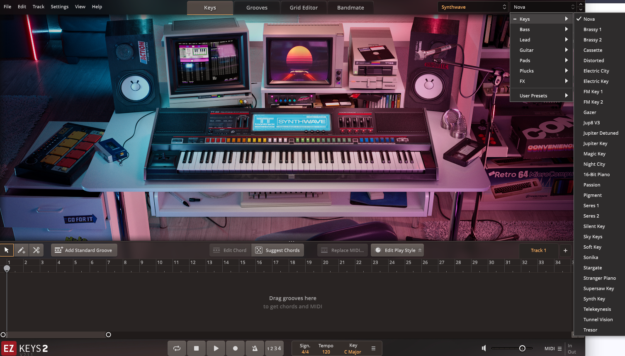Select the scissors cut tool
Viewport: 625px width, 356px height.
36,250
